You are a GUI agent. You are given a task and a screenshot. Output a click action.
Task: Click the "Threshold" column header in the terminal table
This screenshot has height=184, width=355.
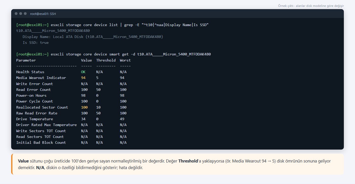[x=106, y=60]
